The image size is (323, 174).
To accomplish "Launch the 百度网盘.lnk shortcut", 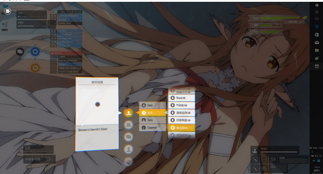I will tap(182, 120).
